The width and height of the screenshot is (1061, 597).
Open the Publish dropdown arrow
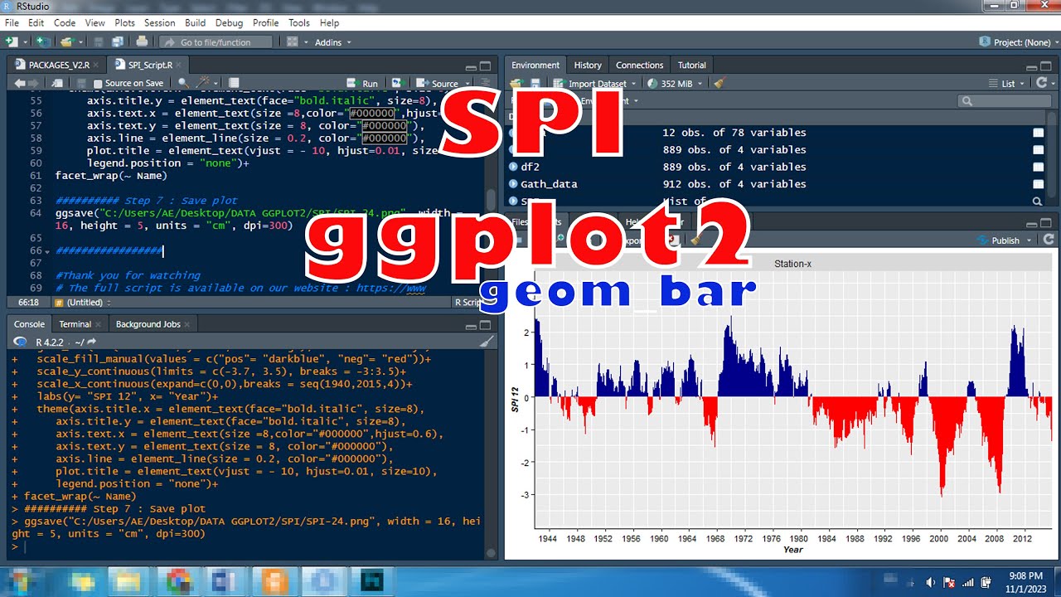1030,240
